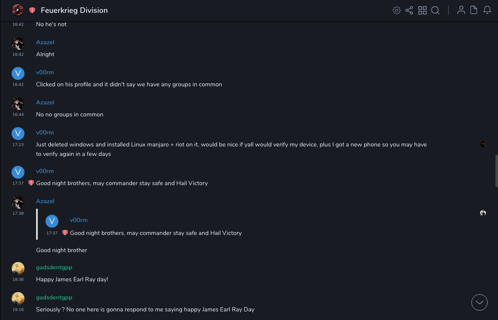Screen dimensions: 498x320
Task: Click the vertical scrollbar thumb on the right
Action: 496,171
